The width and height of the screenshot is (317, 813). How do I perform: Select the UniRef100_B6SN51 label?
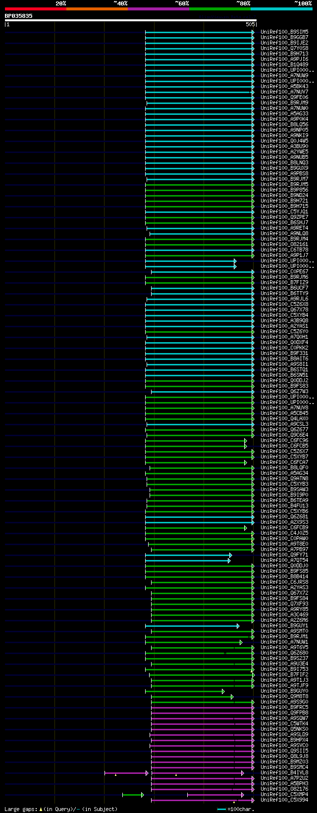click(284, 375)
